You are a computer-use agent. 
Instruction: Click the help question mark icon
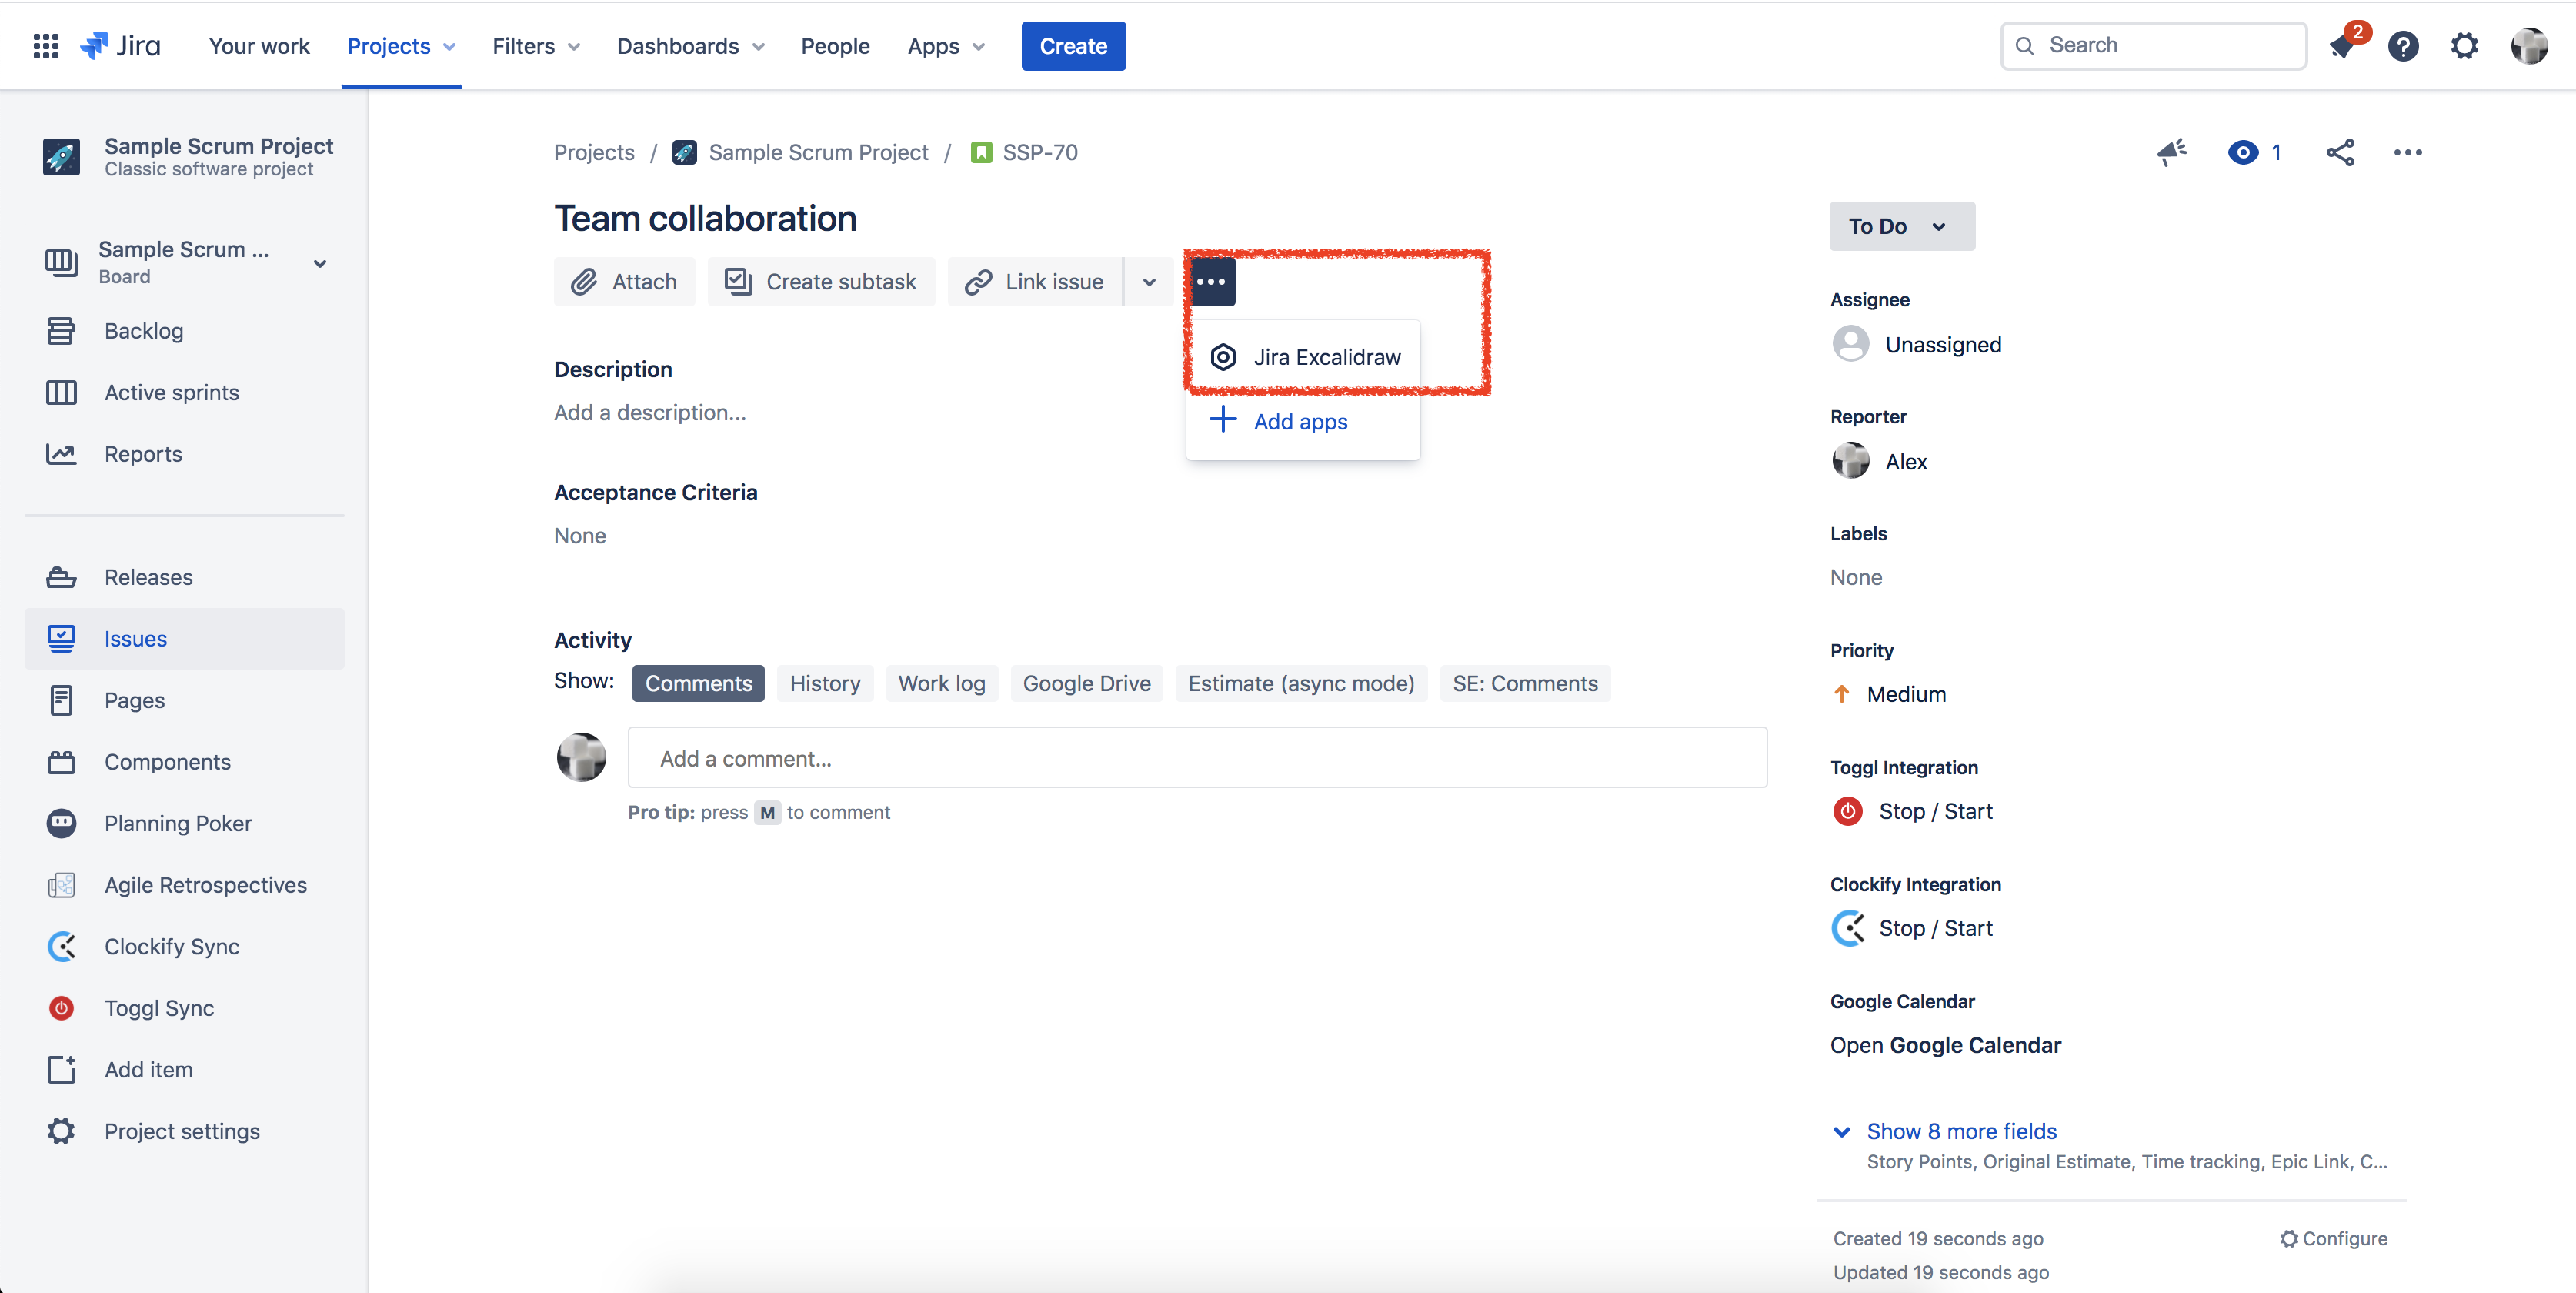pos(2403,46)
